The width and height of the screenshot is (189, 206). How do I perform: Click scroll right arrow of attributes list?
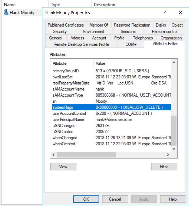click(168, 155)
